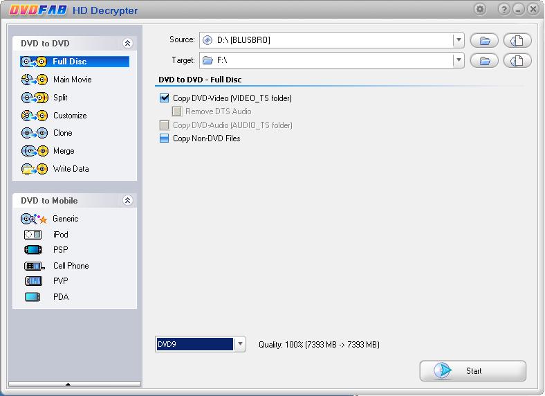Select PDA conversion profile
545x396 pixels.
(x=61, y=297)
